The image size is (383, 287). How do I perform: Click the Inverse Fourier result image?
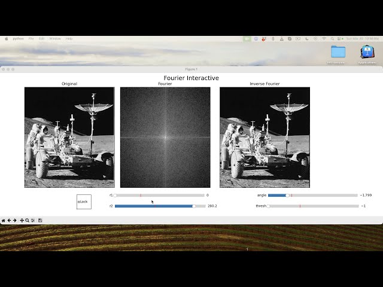point(265,137)
